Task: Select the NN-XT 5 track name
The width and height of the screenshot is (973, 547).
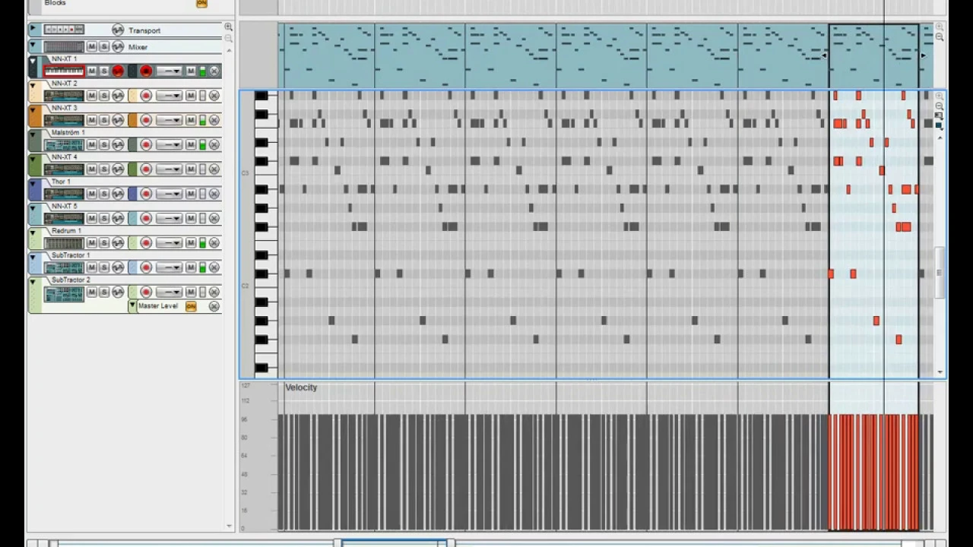Action: [x=65, y=206]
